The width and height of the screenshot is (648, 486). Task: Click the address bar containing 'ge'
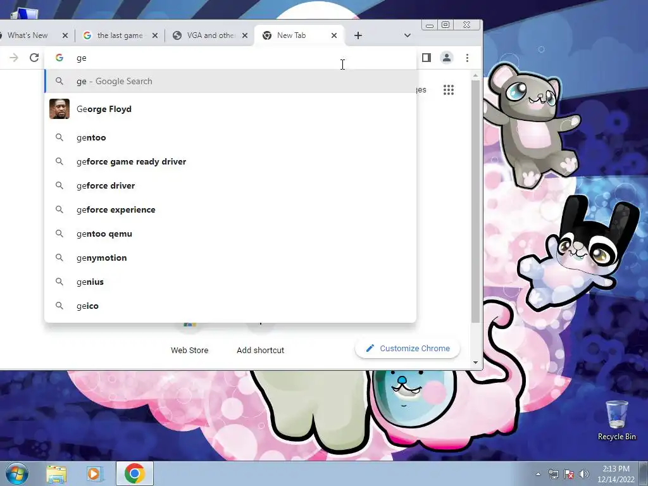tap(232, 58)
